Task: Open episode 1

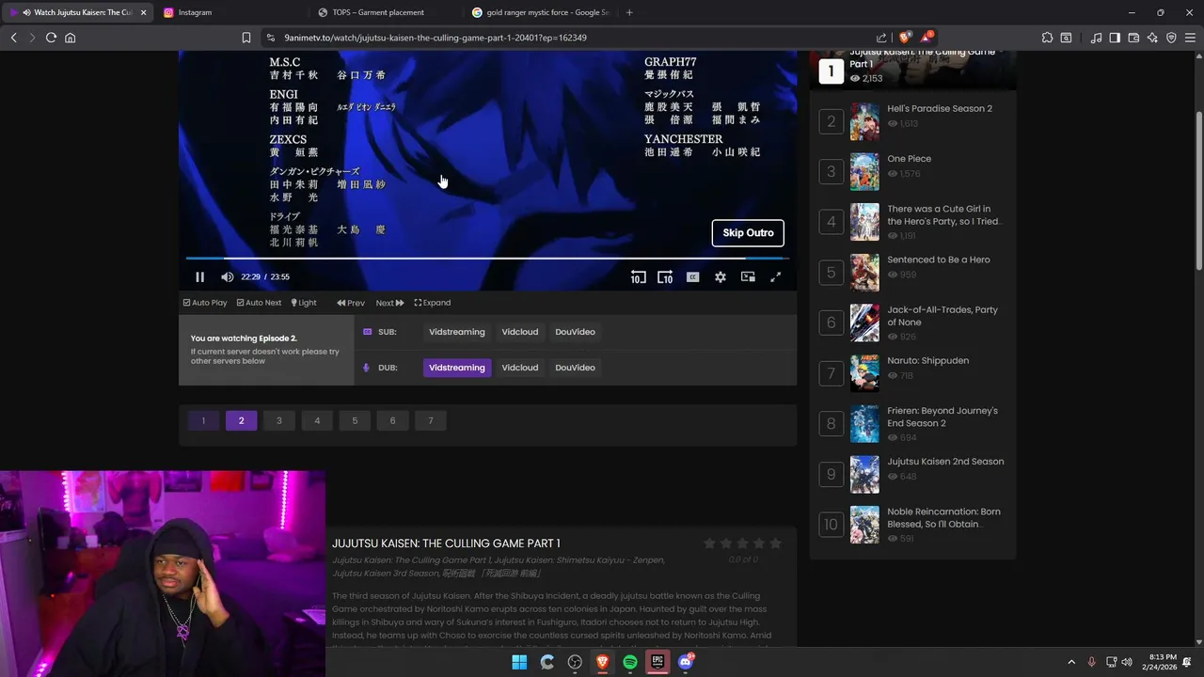Action: coord(203,420)
